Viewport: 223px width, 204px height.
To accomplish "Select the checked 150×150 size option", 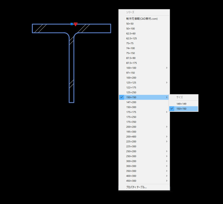I will [181, 109].
